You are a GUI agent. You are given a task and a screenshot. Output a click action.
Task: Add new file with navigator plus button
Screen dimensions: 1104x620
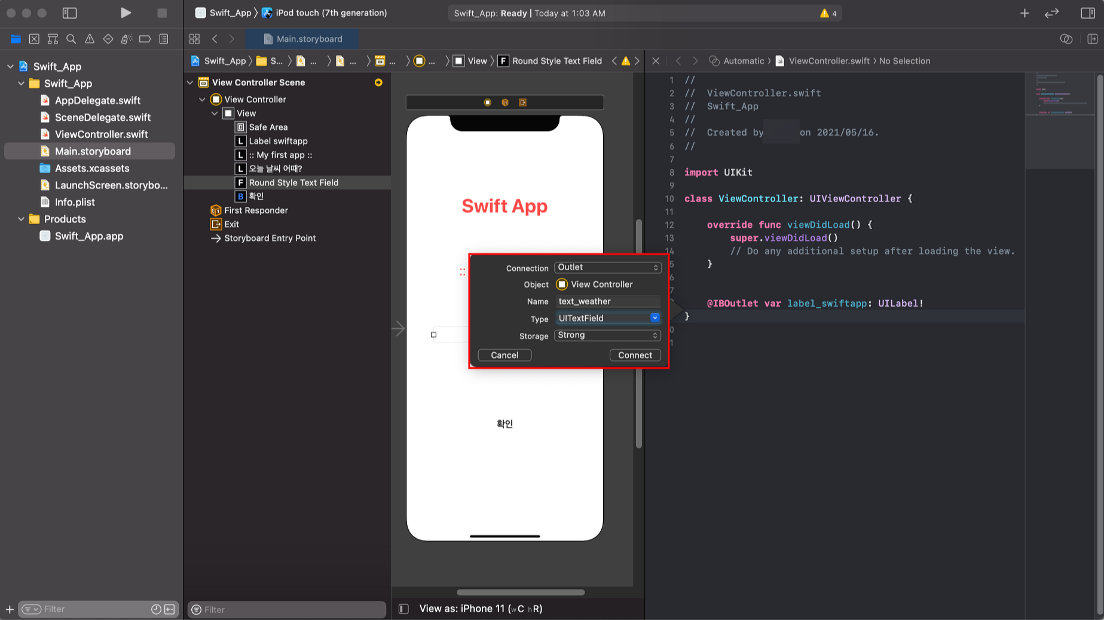coord(10,609)
